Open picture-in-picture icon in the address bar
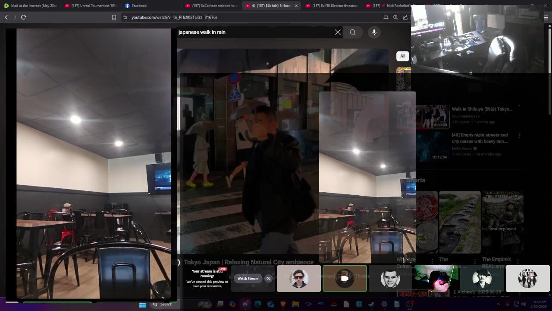552x311 pixels. pyautogui.click(x=386, y=17)
